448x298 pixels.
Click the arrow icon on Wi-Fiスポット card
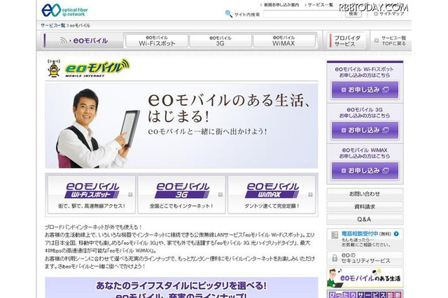point(130,194)
